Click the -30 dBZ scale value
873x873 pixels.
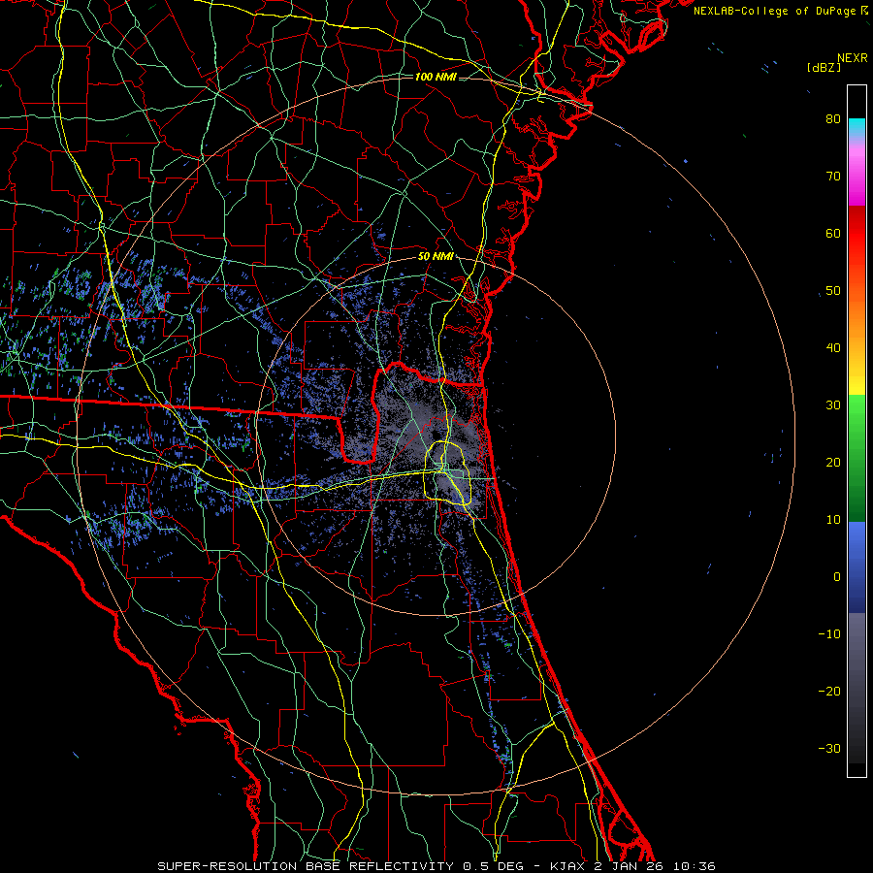(x=829, y=748)
